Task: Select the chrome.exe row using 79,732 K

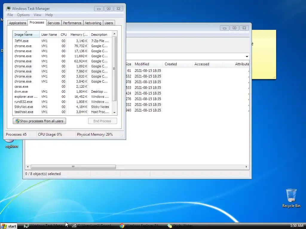Action: click(62, 46)
